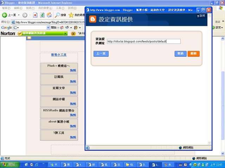Click the Windows 開始 Start button
The image size is (225, 168).
[9, 165]
